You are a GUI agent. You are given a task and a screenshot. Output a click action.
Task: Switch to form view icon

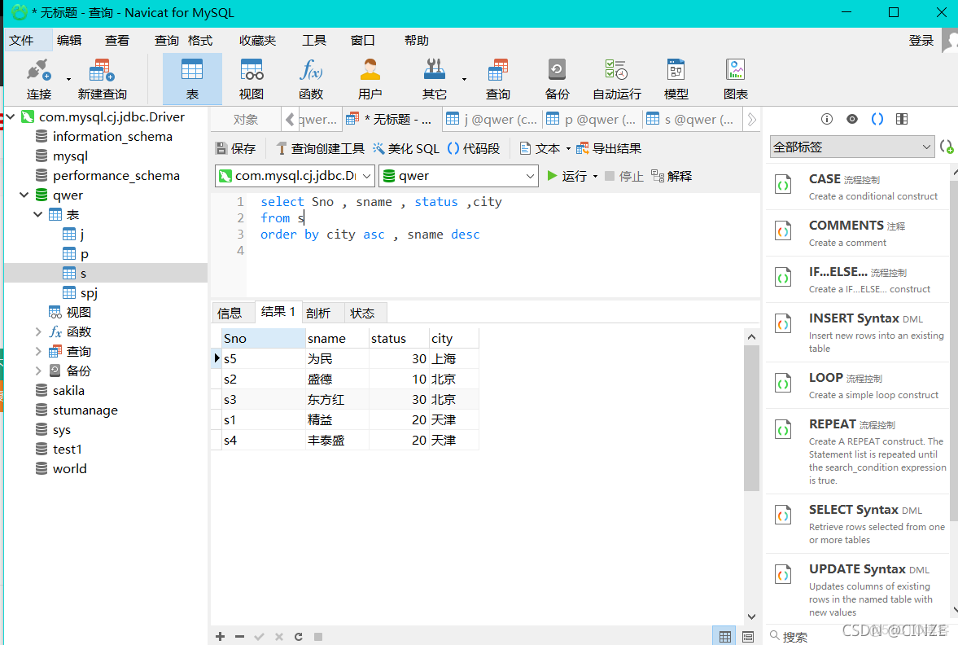[748, 636]
